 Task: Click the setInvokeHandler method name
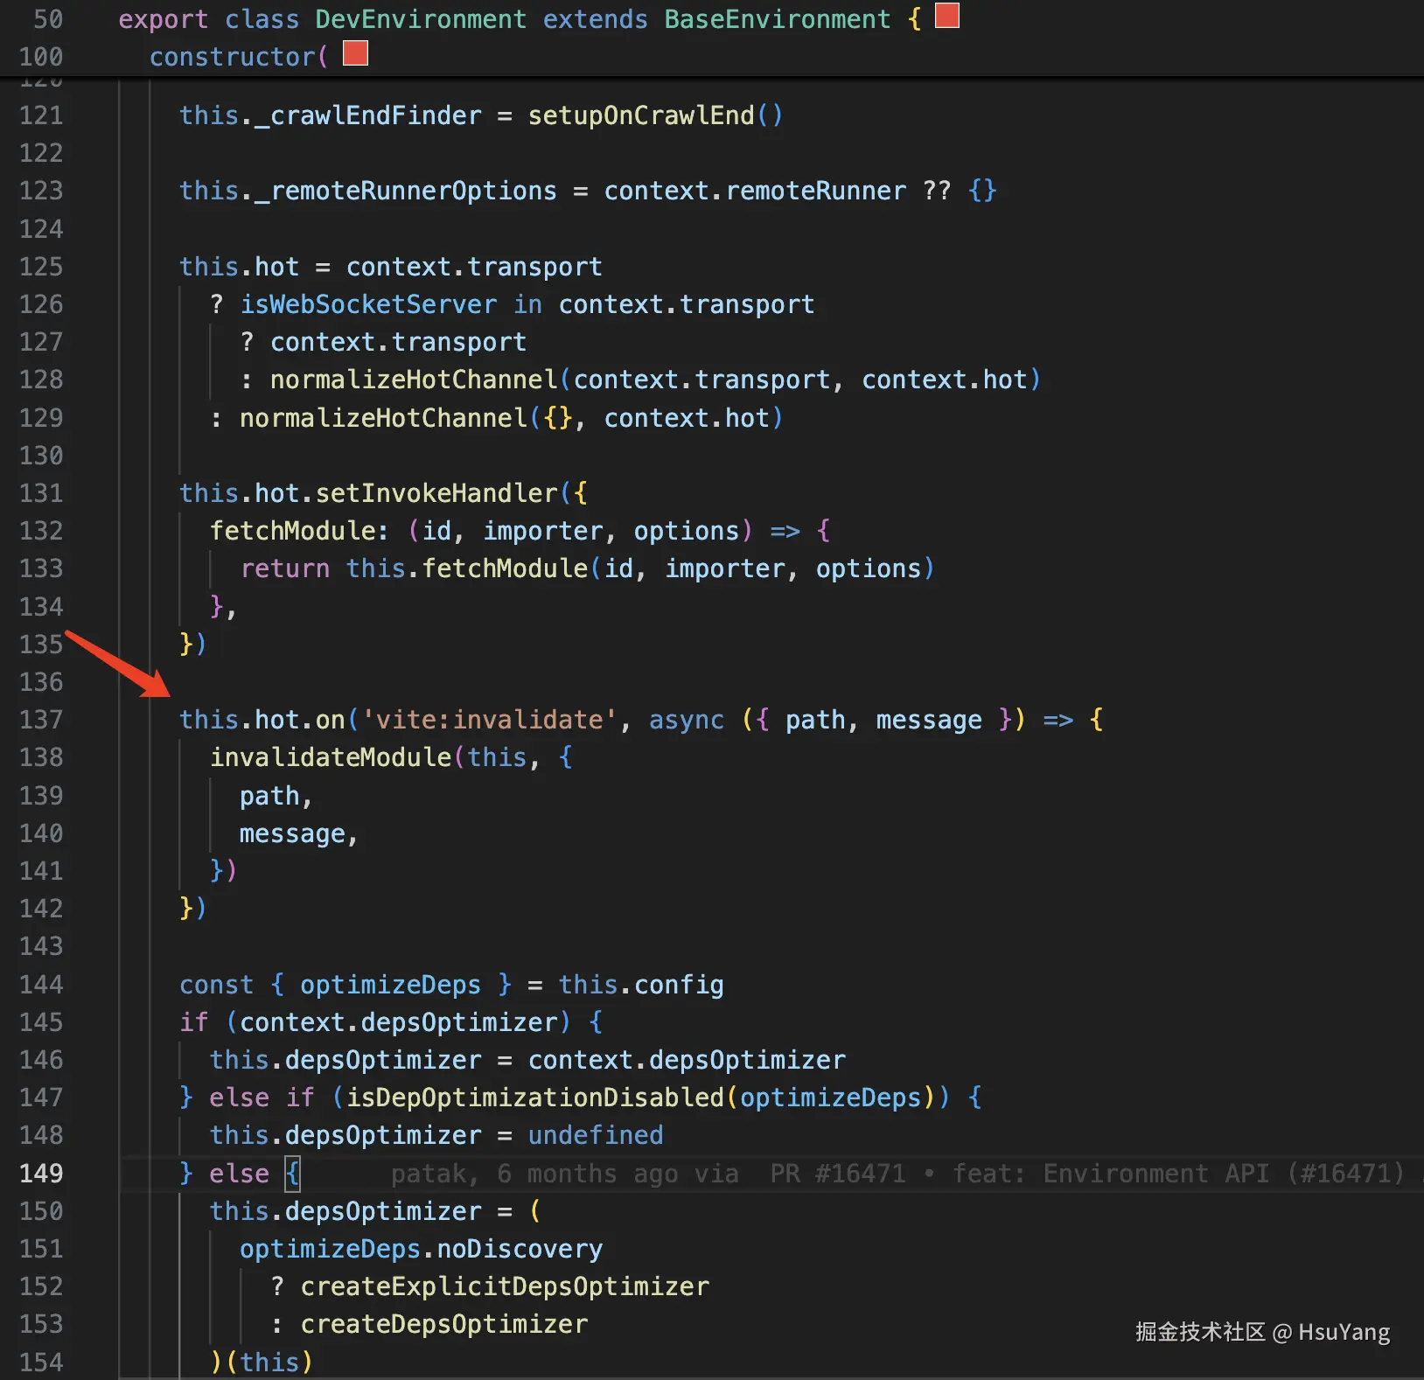[436, 493]
